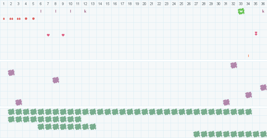This screenshot has height=138, width=267.
Task: Click the green scribble on day 27, bottom row
Action: point(197,134)
